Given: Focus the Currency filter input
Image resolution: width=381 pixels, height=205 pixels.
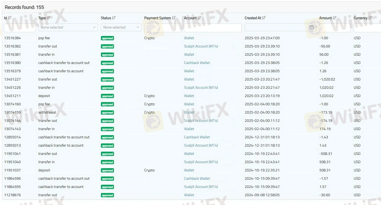Looking at the screenshot, I should click(x=367, y=28).
